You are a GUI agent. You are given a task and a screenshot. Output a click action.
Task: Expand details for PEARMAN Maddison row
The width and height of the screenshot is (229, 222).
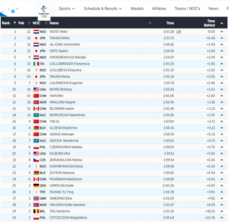tap(222, 179)
